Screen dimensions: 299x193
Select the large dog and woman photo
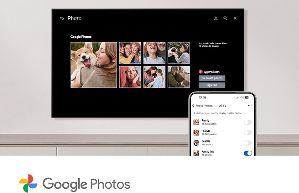click(x=94, y=65)
